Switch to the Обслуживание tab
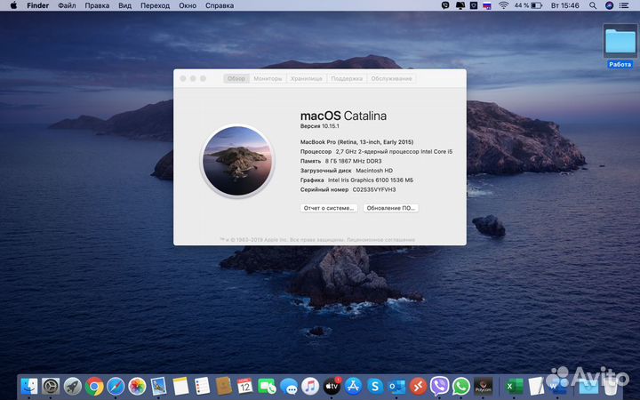 391,78
